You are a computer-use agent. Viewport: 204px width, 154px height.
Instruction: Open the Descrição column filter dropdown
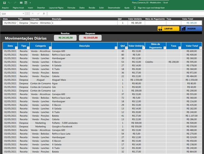coord(116,48)
